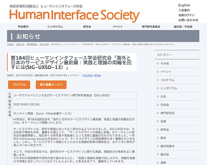Click the expand icon beside その他 category
Image resolution: width=207 pixels, height=165 pixels.
click(x=158, y=63)
